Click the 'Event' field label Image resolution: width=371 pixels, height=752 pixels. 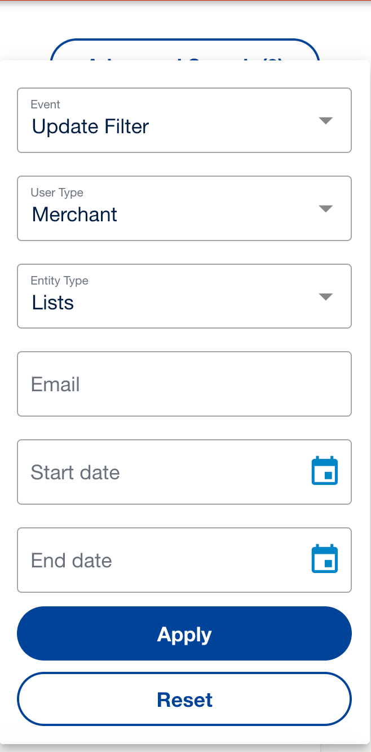coord(45,104)
